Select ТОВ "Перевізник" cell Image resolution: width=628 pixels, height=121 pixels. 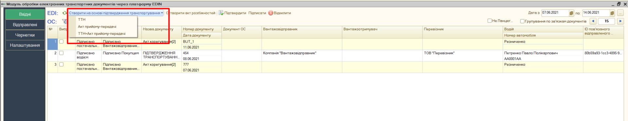tap(462, 56)
